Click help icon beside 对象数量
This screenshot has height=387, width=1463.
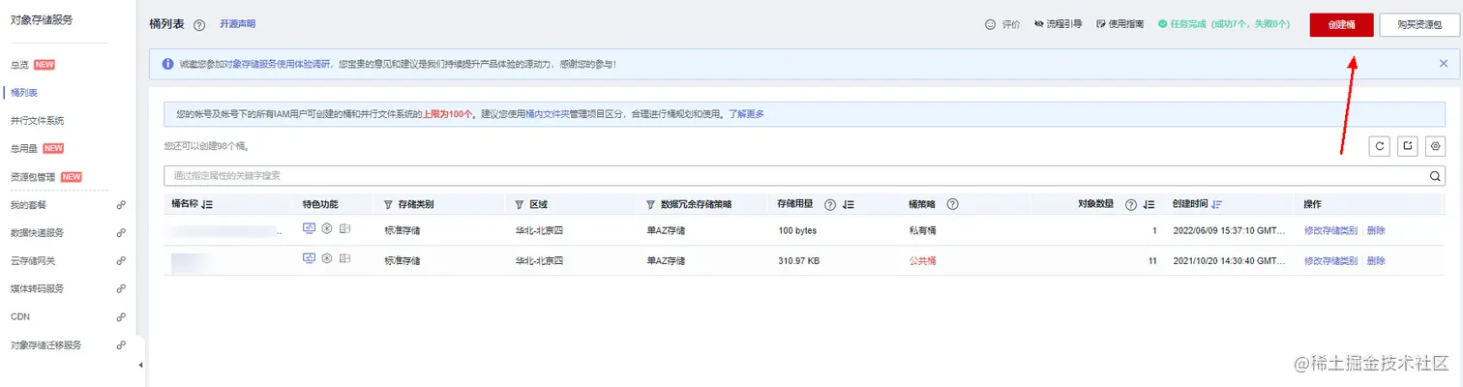pyautogui.click(x=1131, y=205)
